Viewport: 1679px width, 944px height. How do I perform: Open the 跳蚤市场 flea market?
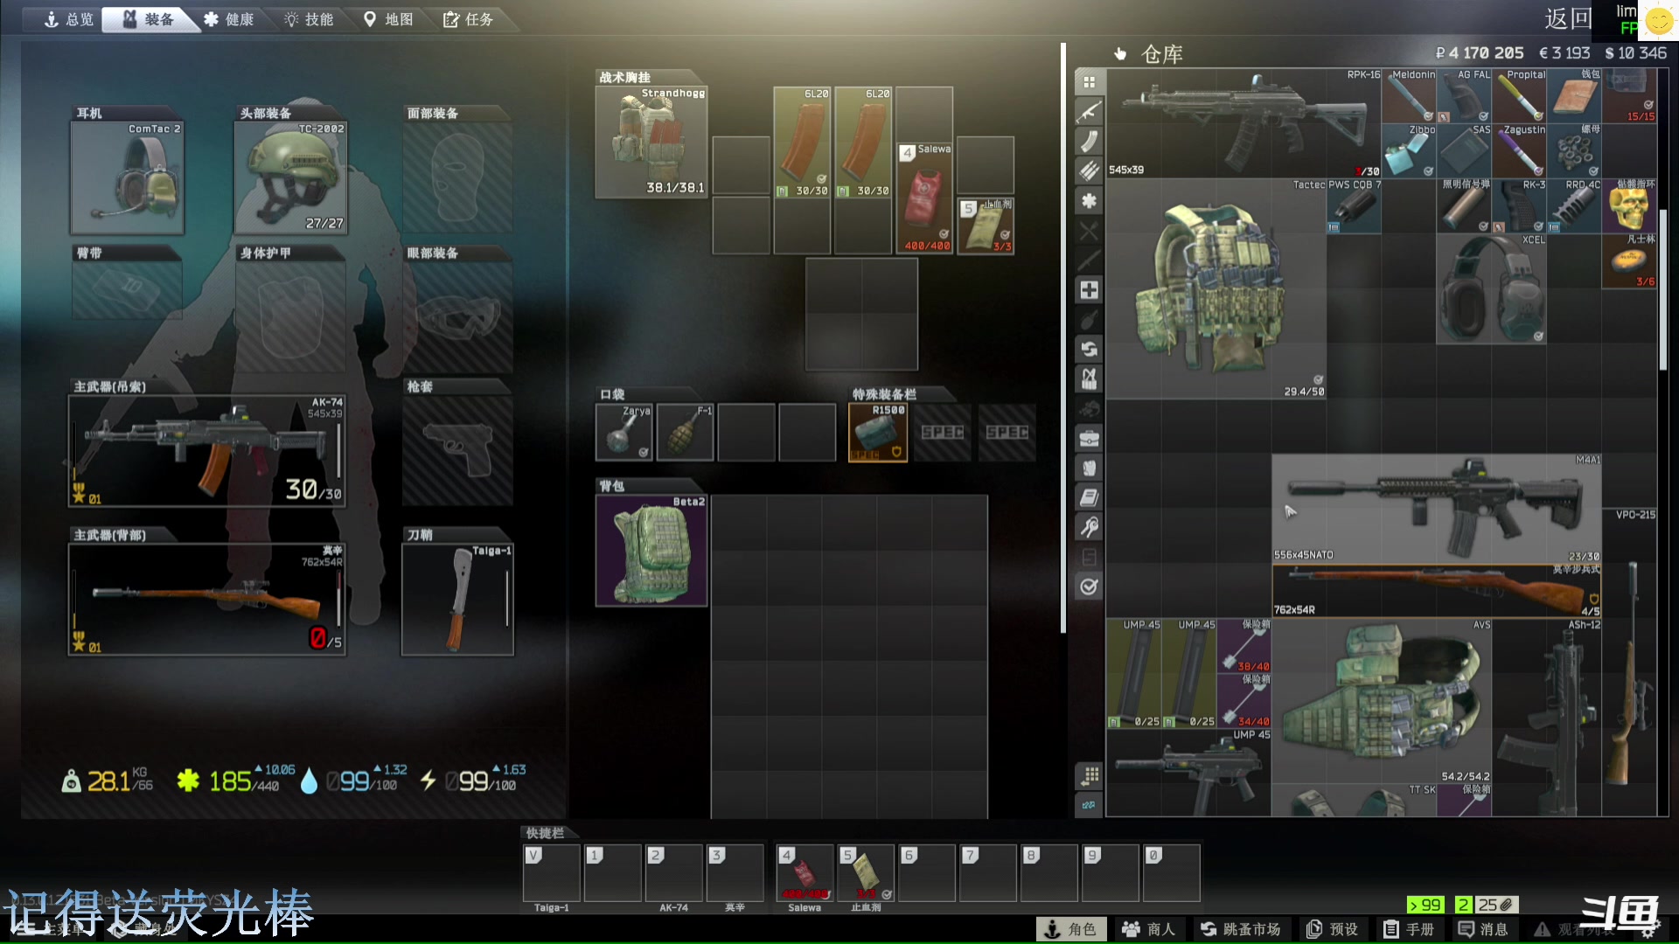coord(1240,929)
